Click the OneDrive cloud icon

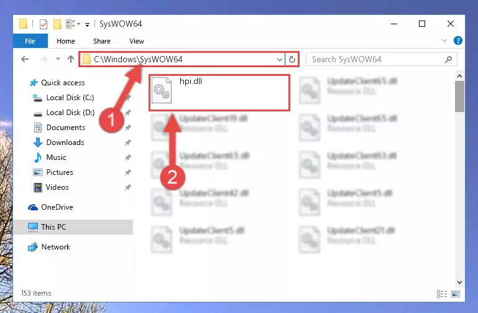click(x=33, y=207)
